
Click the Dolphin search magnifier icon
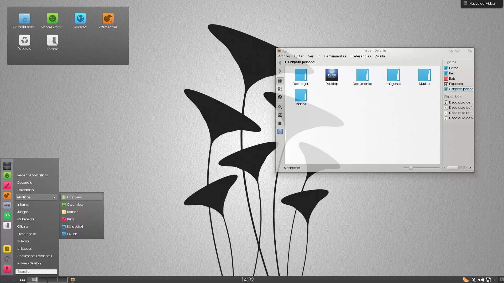click(280, 107)
